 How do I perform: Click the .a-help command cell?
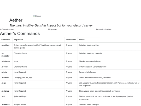coord(6,72)
